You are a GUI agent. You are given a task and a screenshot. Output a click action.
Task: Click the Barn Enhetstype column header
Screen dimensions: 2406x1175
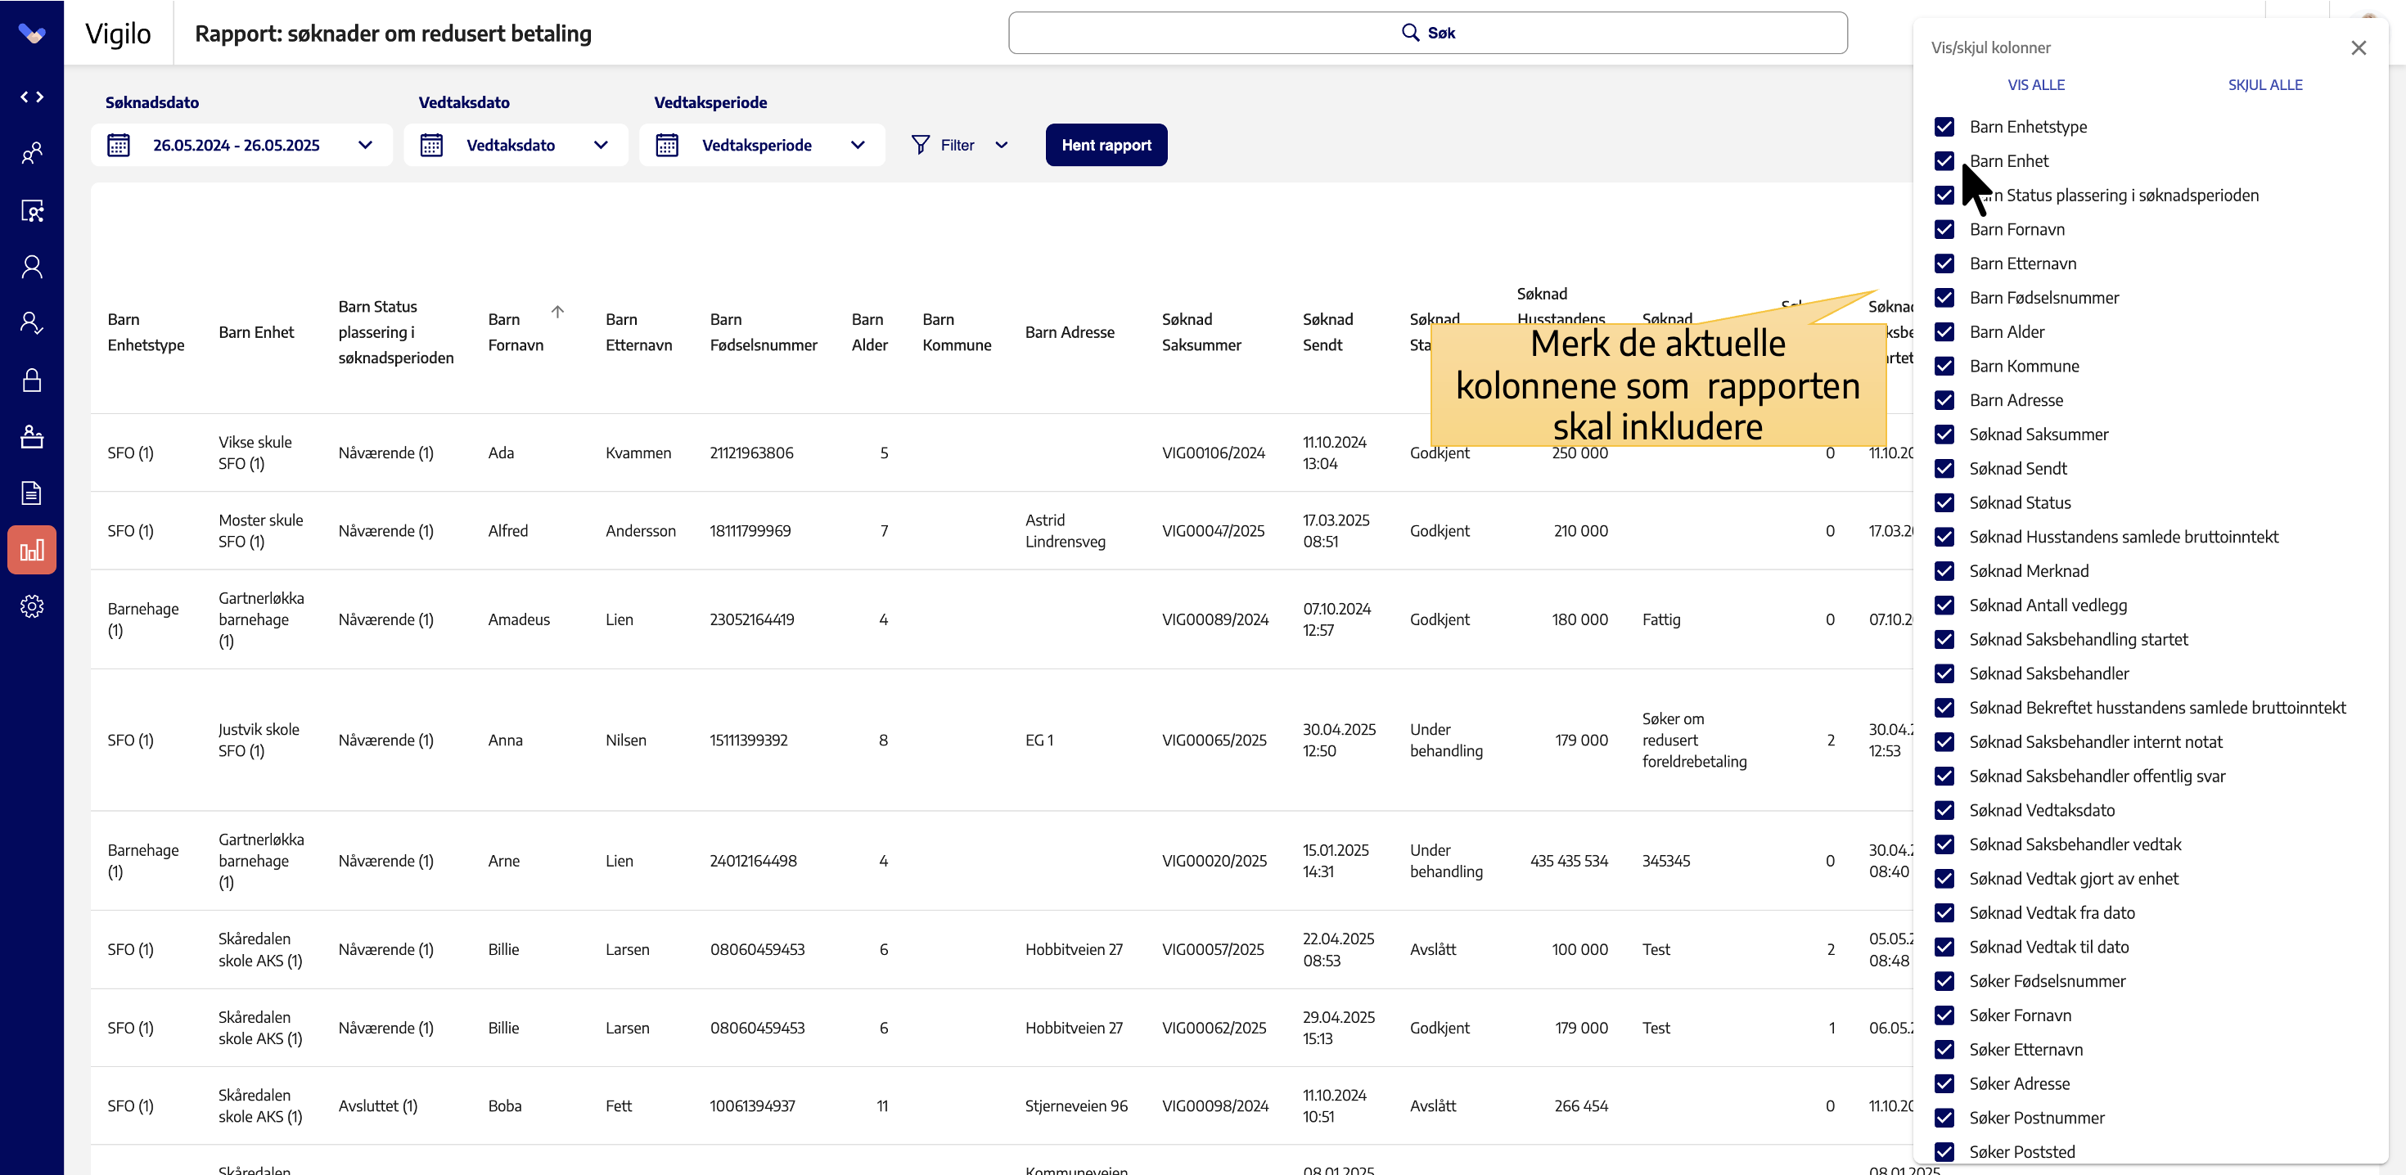pos(146,332)
